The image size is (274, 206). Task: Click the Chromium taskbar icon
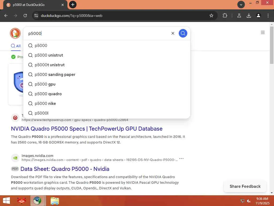click(37, 201)
